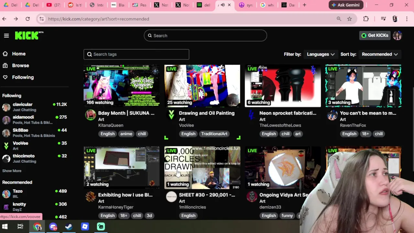Open Browse in sidebar
414x233 pixels.
[x=20, y=65]
